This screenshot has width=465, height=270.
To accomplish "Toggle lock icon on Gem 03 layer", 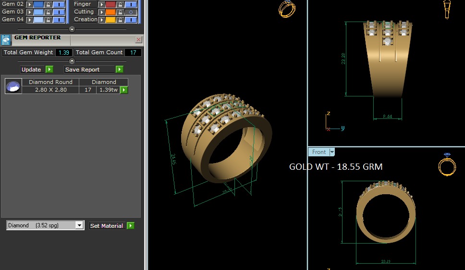I will [49, 12].
